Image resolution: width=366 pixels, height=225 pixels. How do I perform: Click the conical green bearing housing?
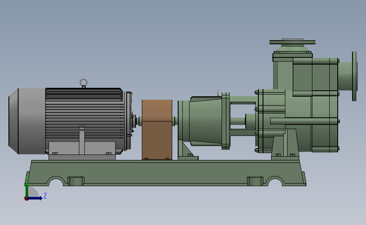point(206,122)
